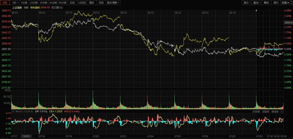Switch to the 分时 tab

pyautogui.click(x=5, y=3)
